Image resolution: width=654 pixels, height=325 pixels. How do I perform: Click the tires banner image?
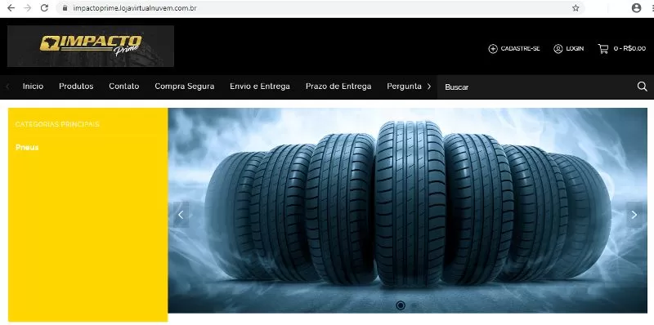(407, 211)
